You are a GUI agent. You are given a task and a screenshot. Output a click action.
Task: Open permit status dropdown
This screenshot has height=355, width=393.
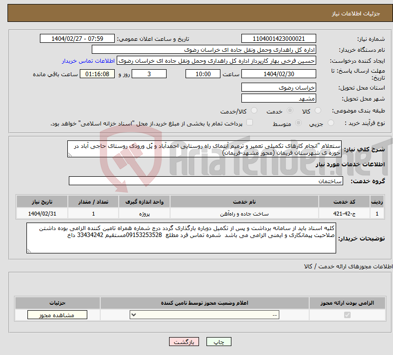point(204,315)
